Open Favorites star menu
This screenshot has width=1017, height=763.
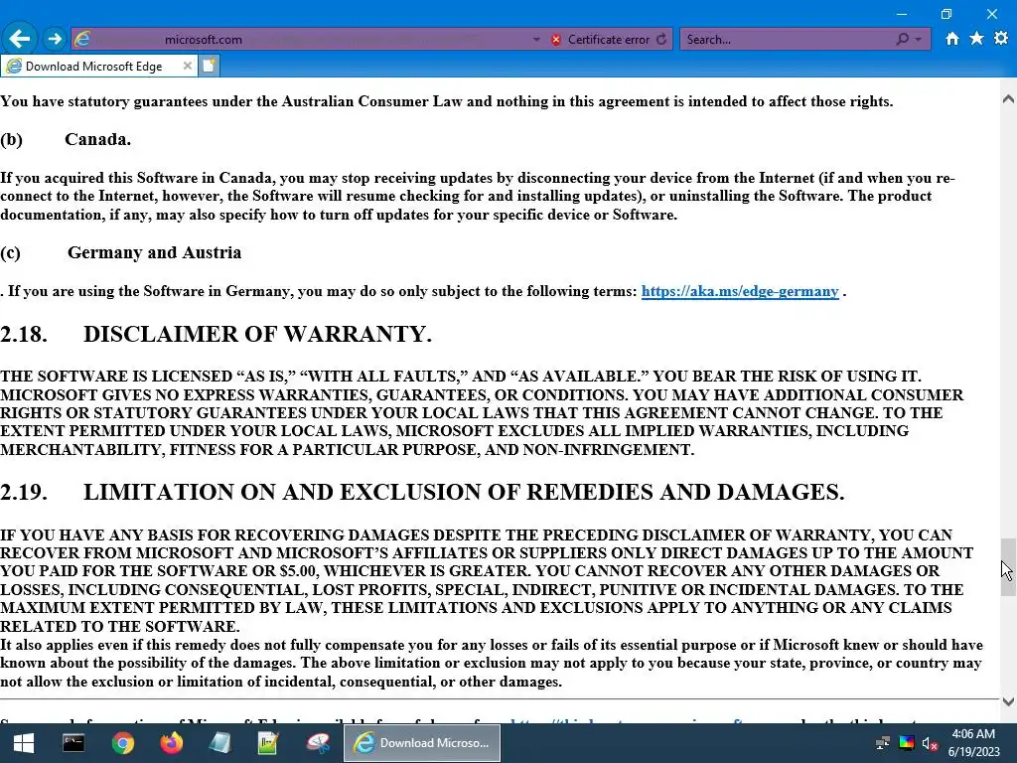pos(976,39)
